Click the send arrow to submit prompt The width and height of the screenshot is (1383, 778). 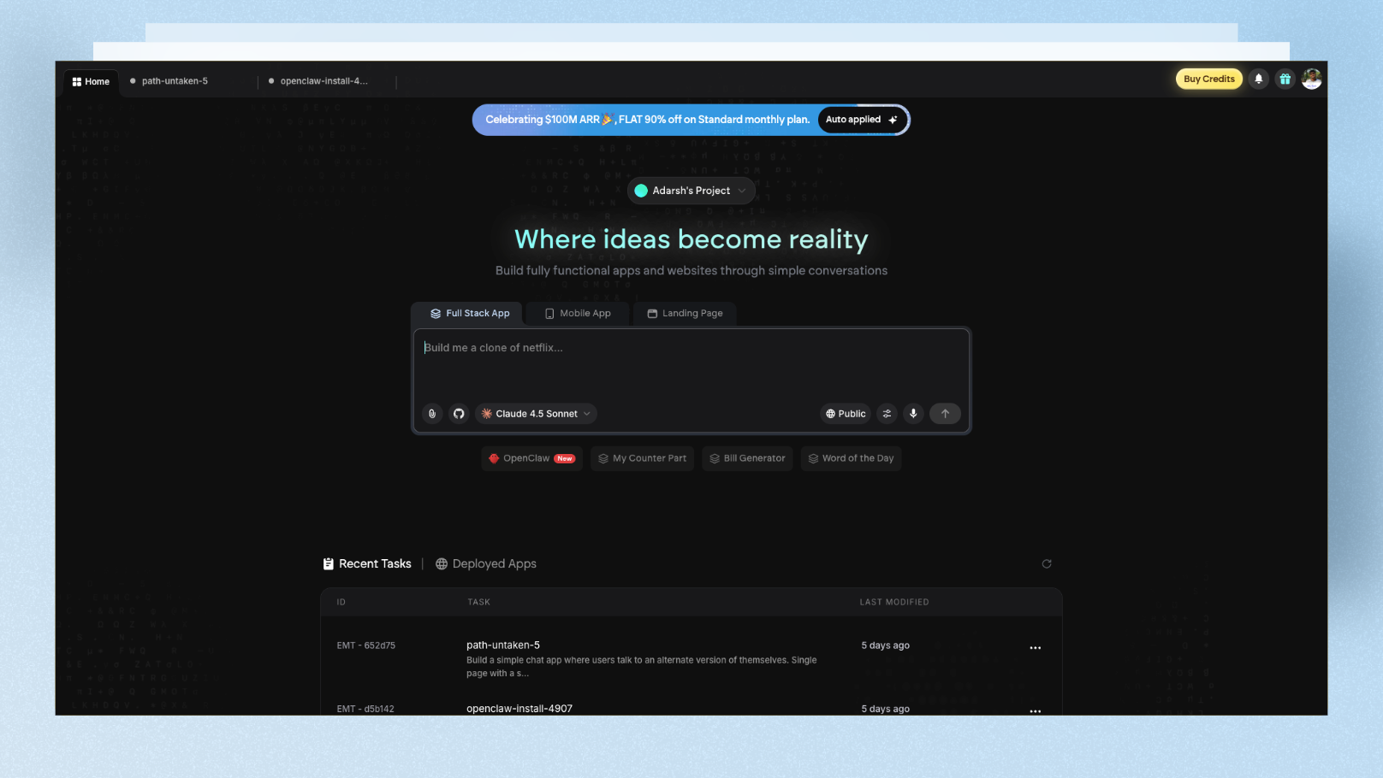pyautogui.click(x=945, y=413)
